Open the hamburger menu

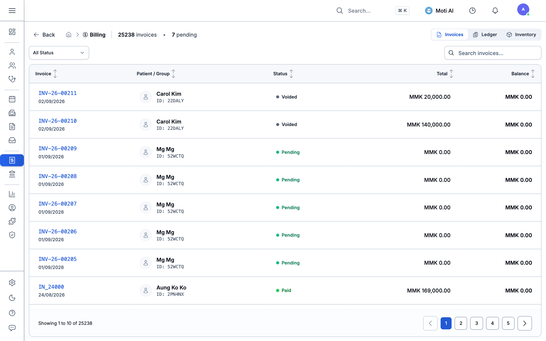tap(12, 11)
